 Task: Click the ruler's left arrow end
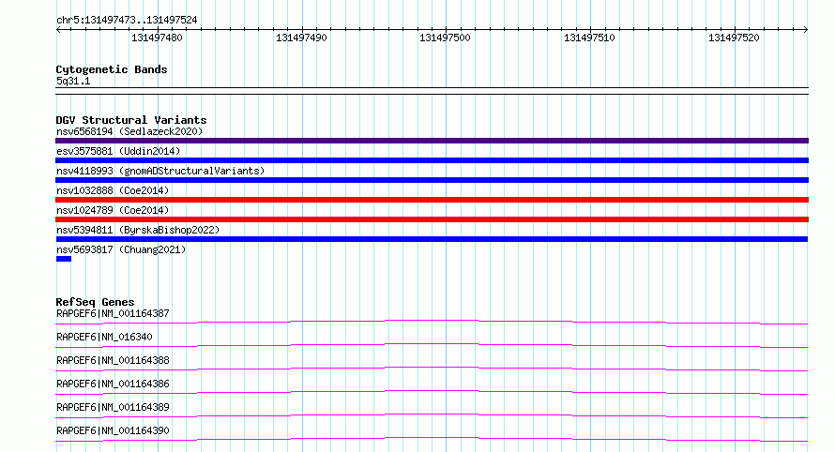coord(58,30)
